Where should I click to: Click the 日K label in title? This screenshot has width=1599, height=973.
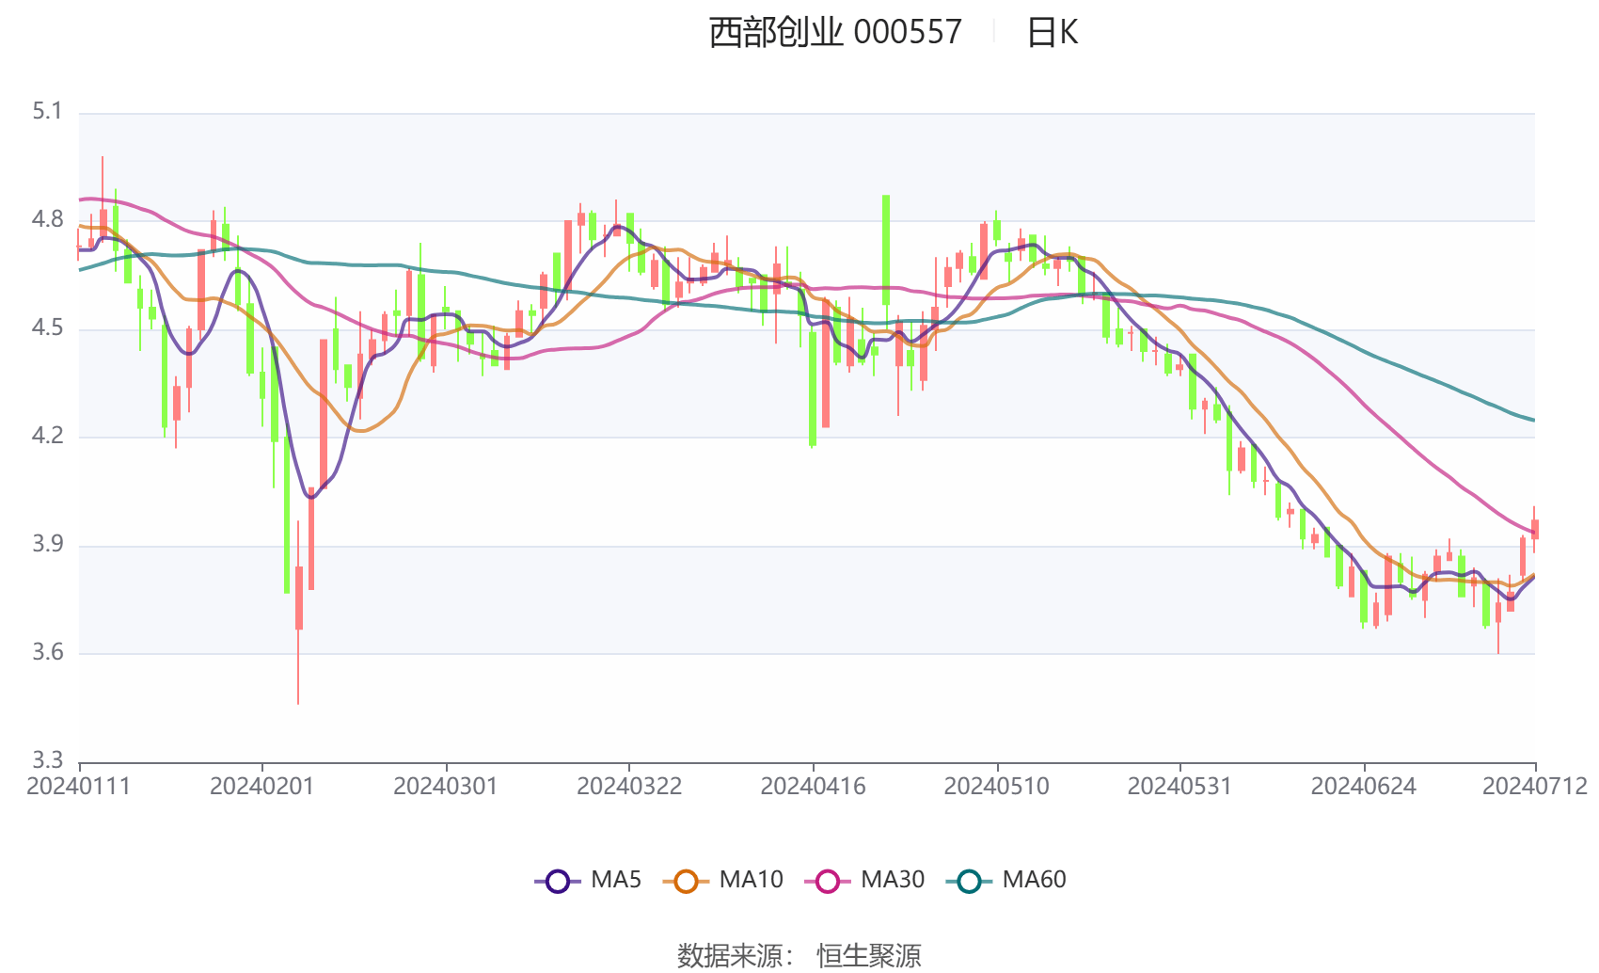coord(1052,33)
